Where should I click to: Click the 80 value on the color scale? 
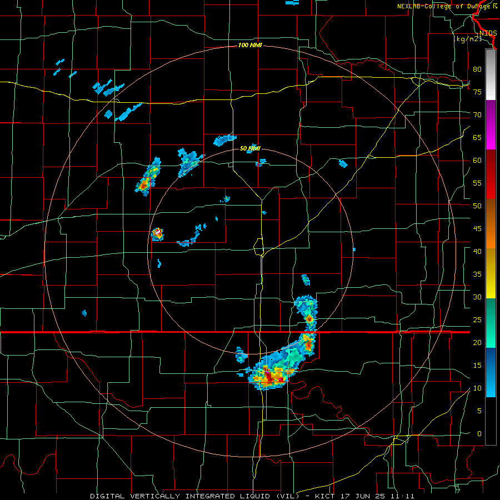pyautogui.click(x=477, y=69)
